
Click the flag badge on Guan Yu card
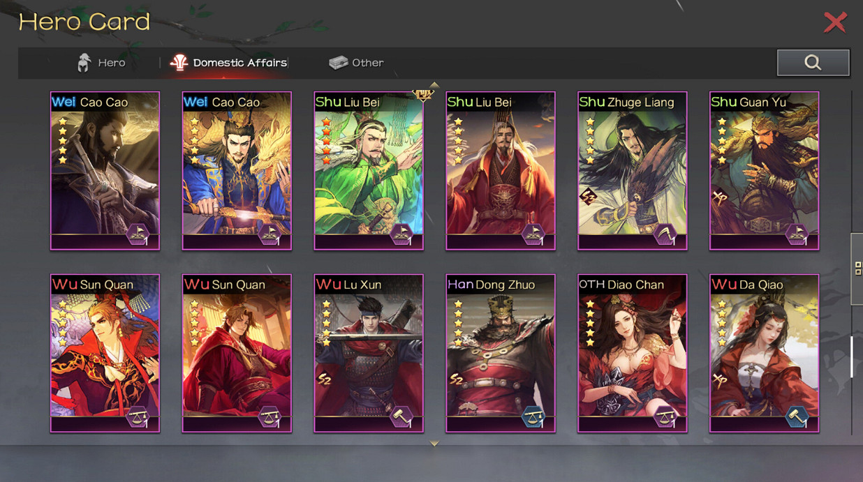pos(797,235)
